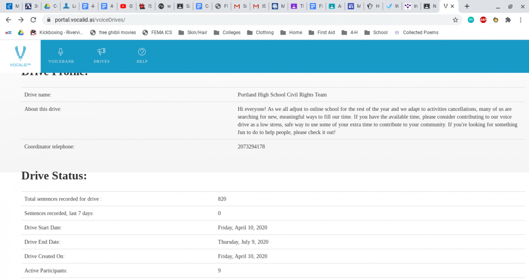The width and height of the screenshot is (529, 279).
Task: Open a new browser tab
Action: [467, 6]
